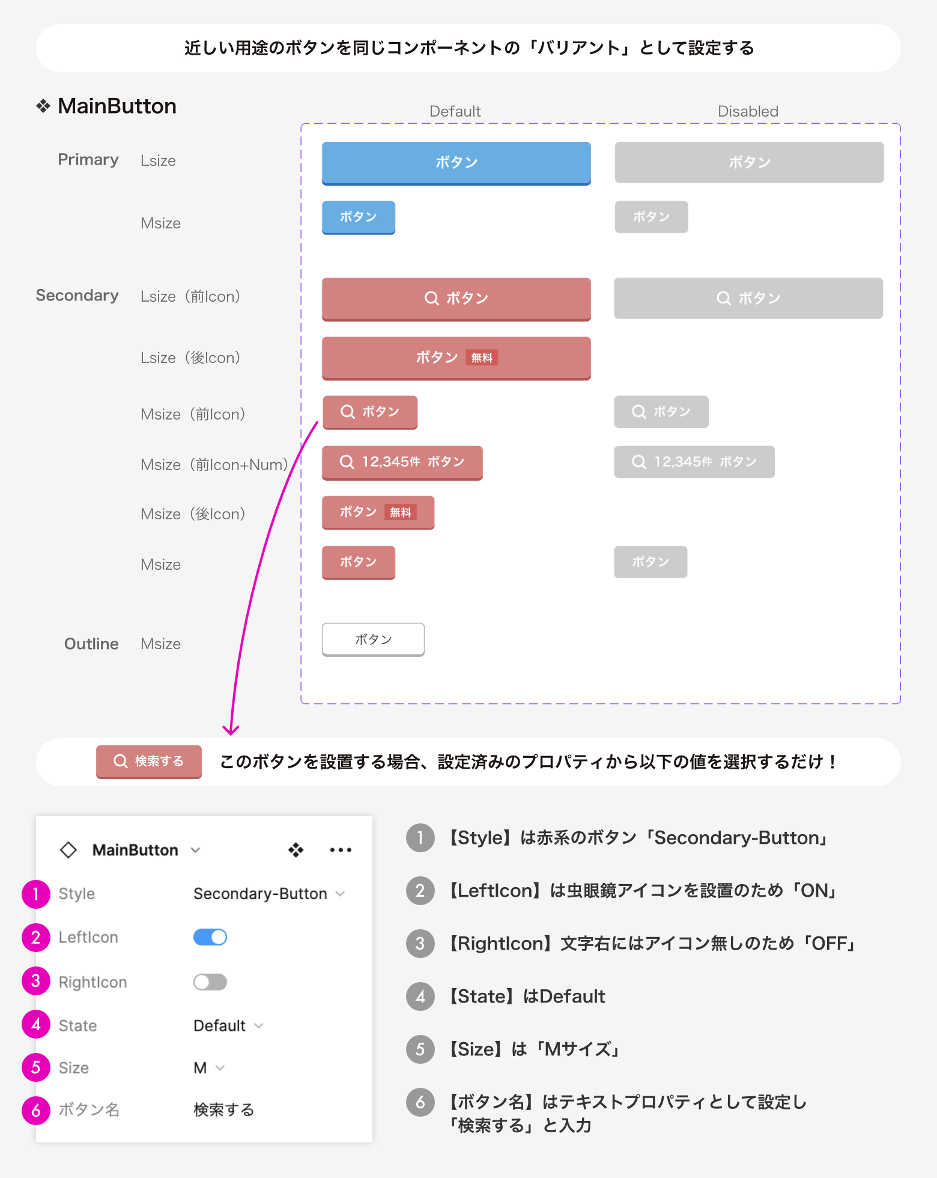
Task: Click the disabled 12,345件 ボタン
Action: click(694, 462)
